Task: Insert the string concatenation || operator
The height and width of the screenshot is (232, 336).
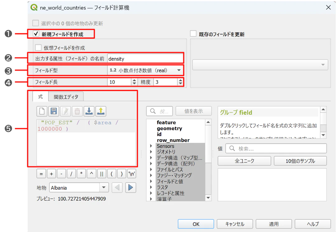Action: click(101, 174)
